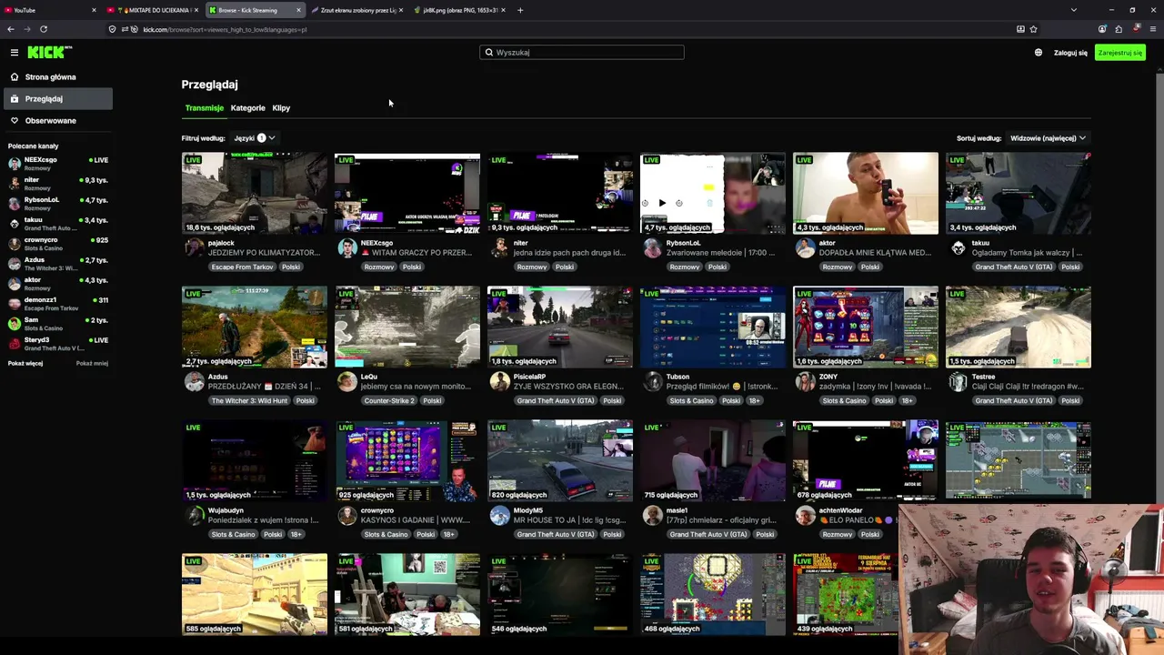Open RybsonLoL's avatar under the stream card
Viewport: 1164px width, 655px height.
[x=653, y=248]
